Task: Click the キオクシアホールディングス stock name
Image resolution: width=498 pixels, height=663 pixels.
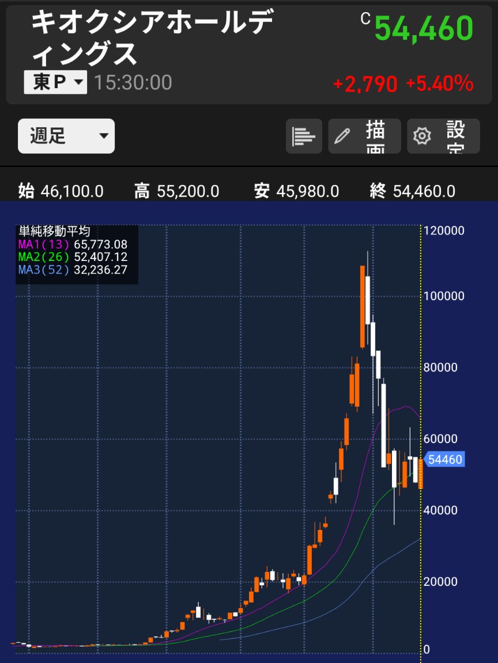Action: (x=152, y=38)
